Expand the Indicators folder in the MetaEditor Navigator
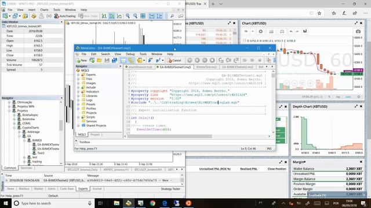 78,91
